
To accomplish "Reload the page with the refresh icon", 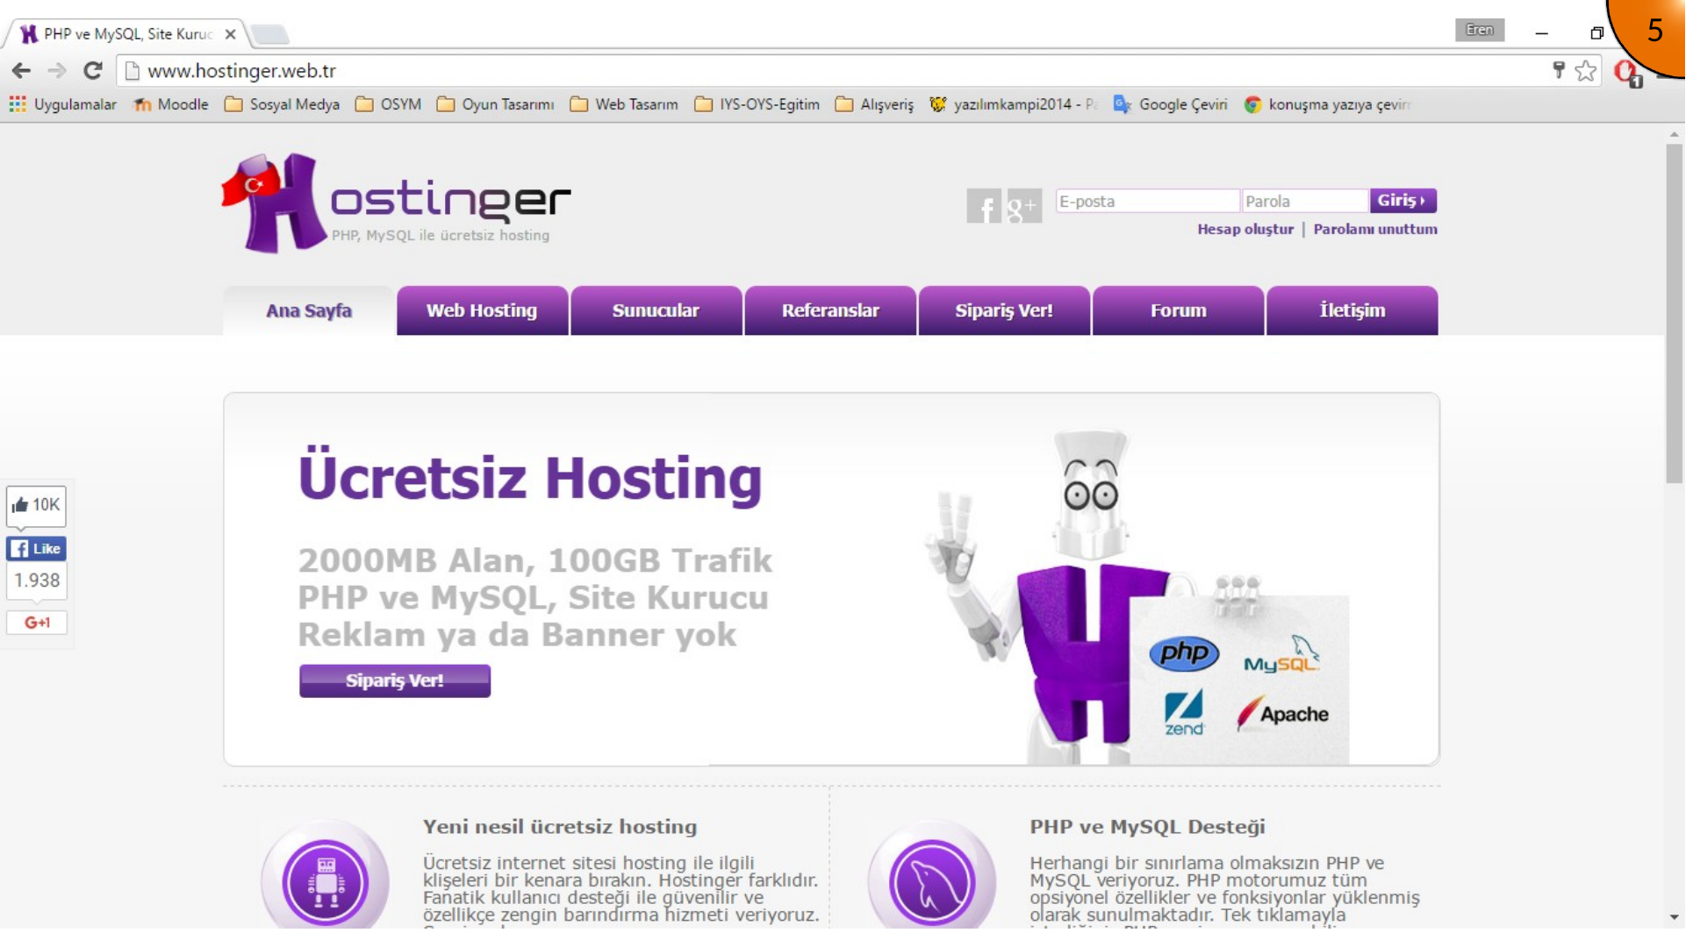I will (x=93, y=71).
